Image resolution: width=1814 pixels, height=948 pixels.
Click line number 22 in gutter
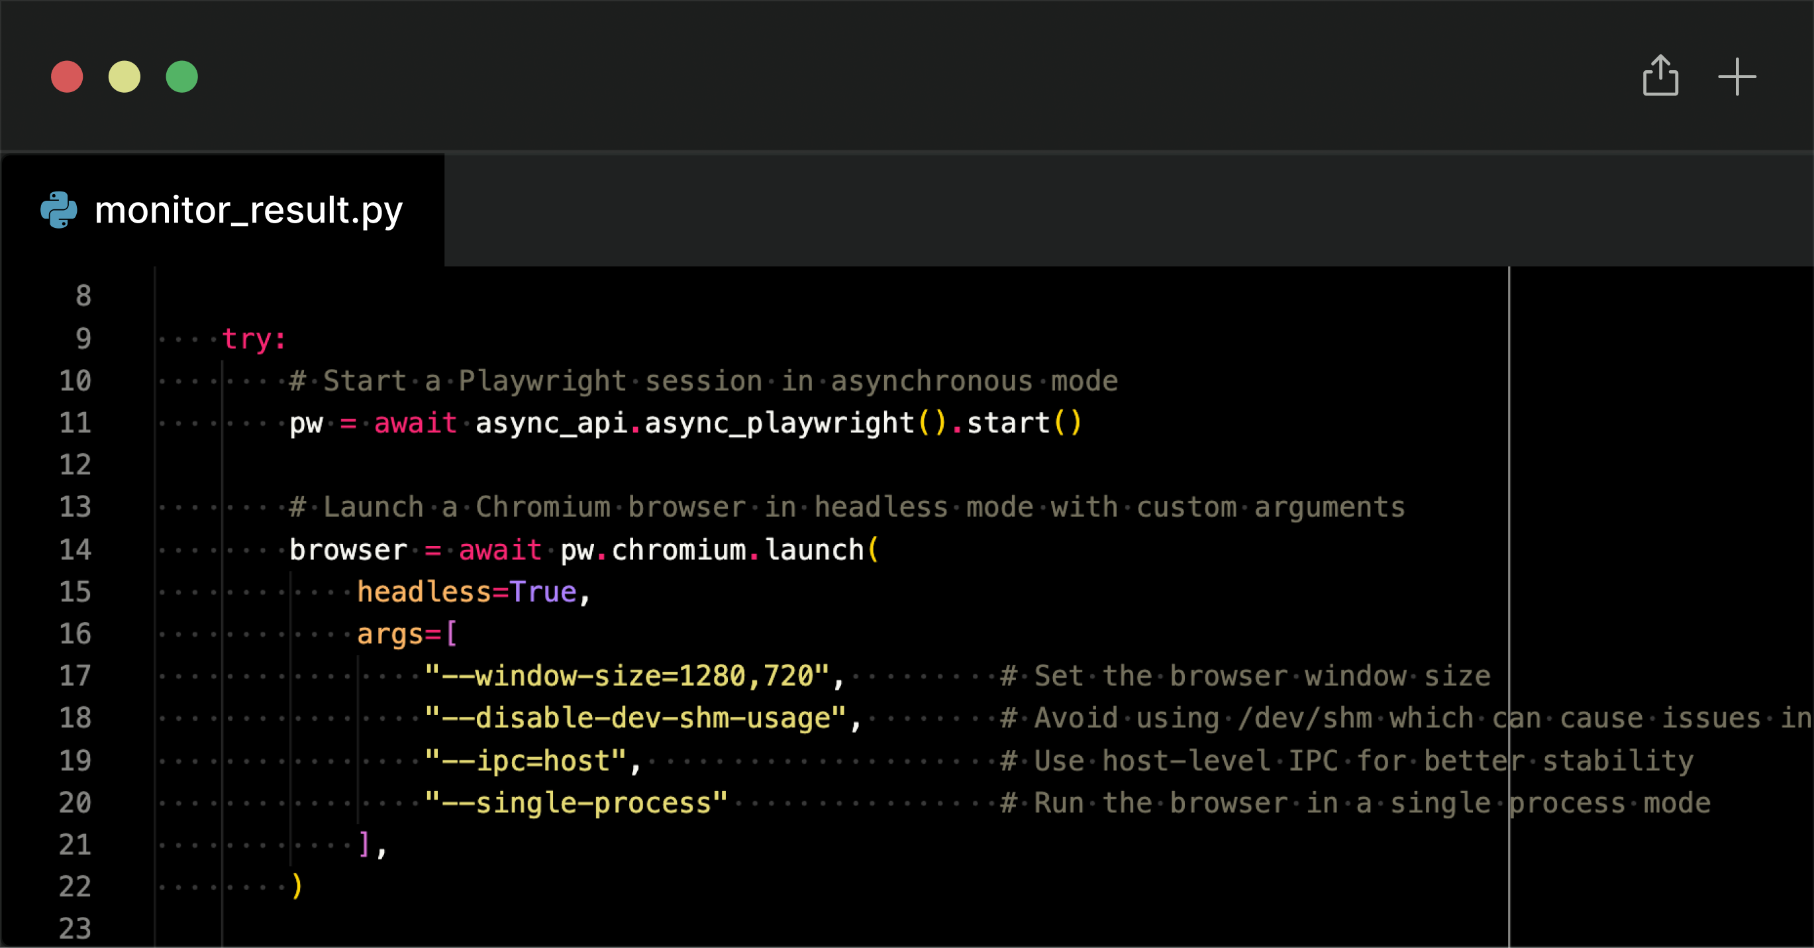pos(76,887)
